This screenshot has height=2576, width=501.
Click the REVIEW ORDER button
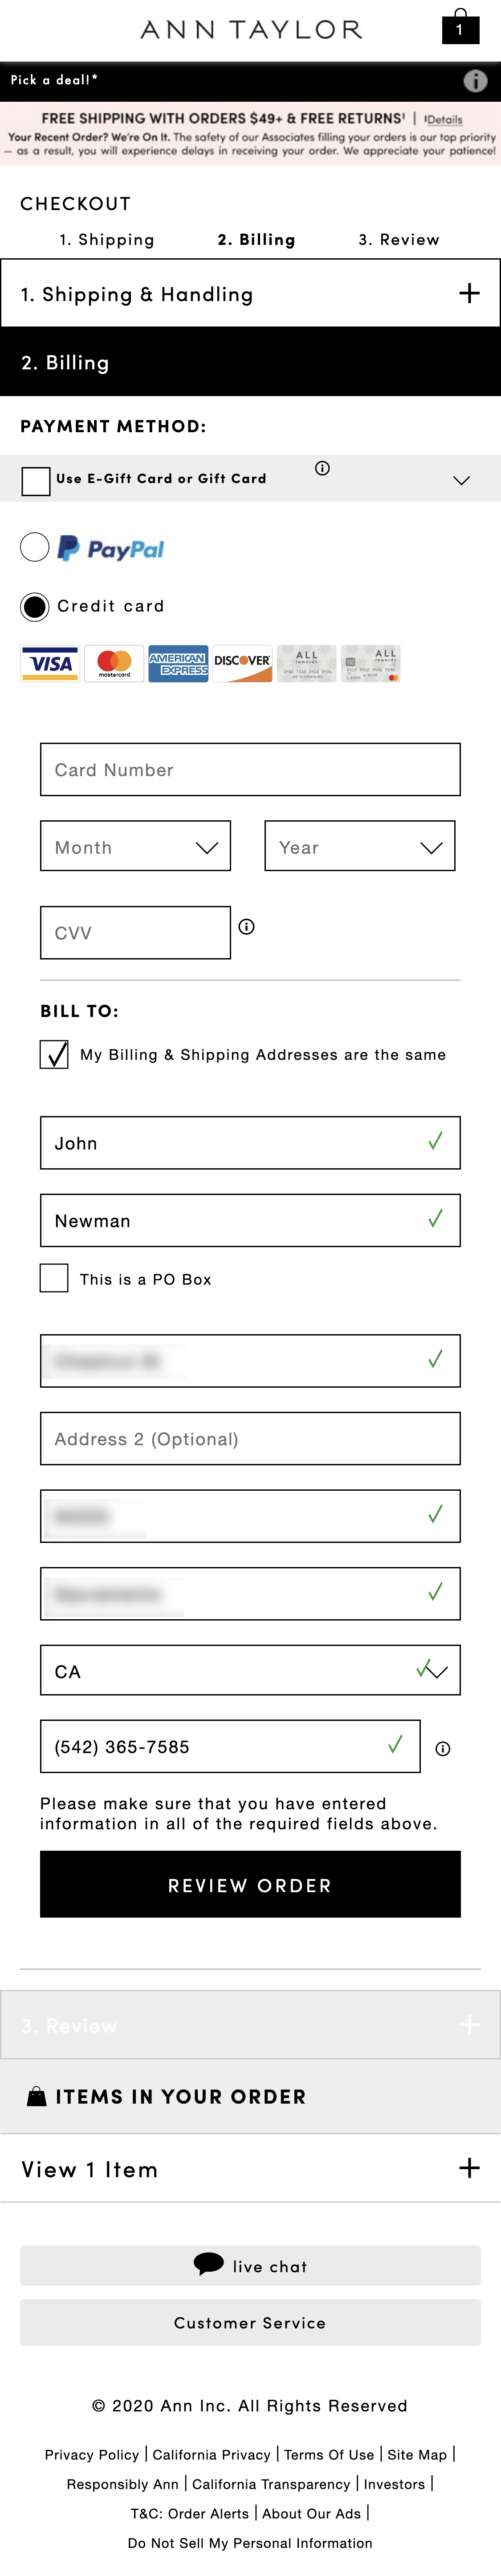[249, 1884]
